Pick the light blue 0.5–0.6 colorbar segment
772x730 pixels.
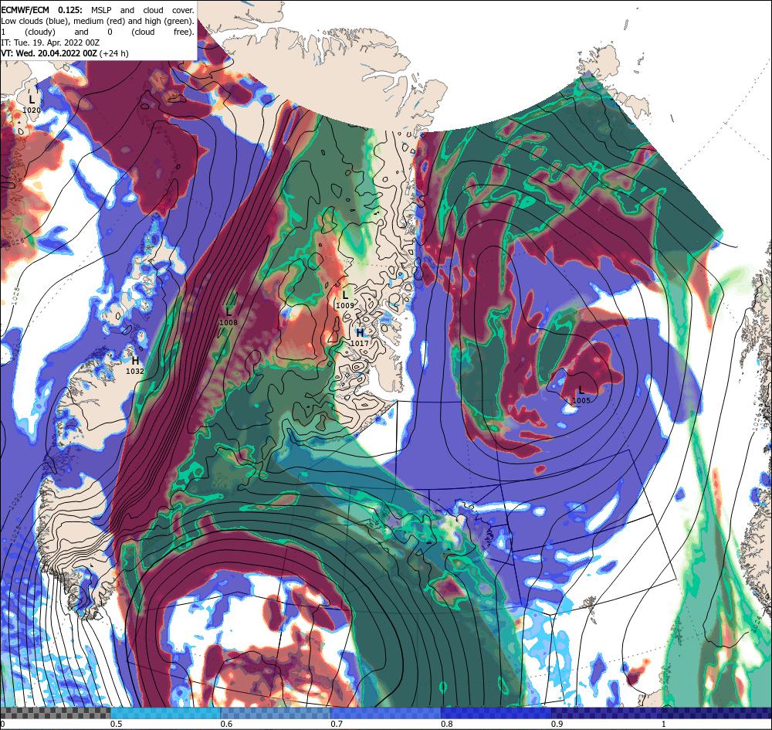pyautogui.click(x=165, y=713)
